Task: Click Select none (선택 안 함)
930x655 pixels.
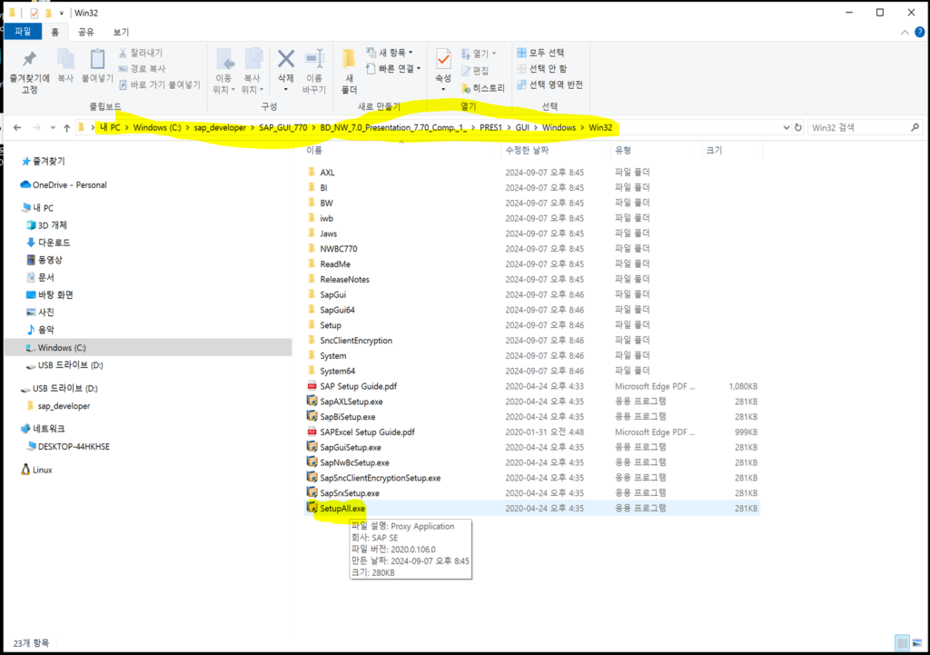Action: (x=542, y=69)
